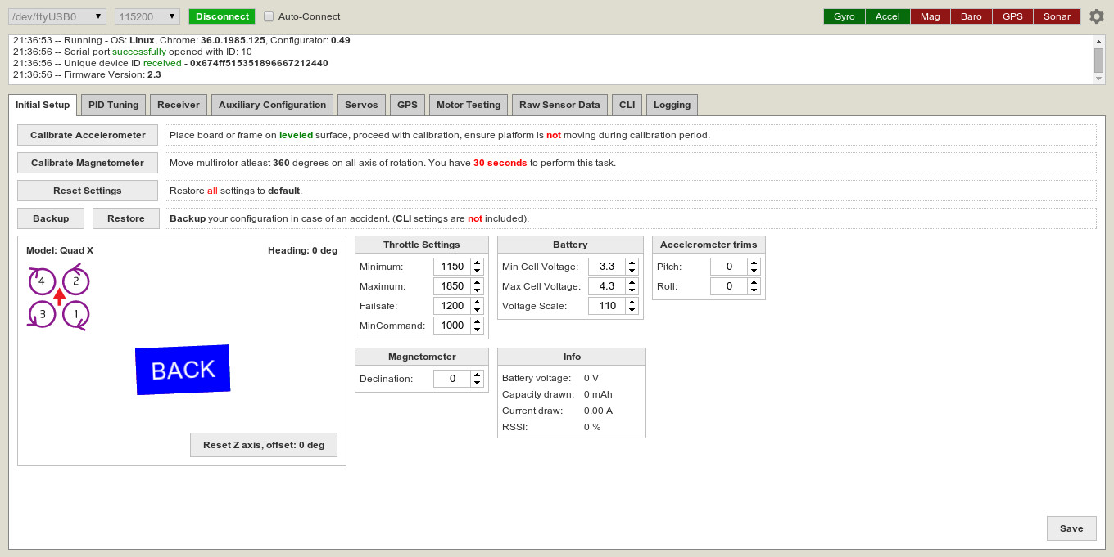This screenshot has height=557, width=1114.
Task: Switch to the PID Tuning tab
Action: pos(114,105)
